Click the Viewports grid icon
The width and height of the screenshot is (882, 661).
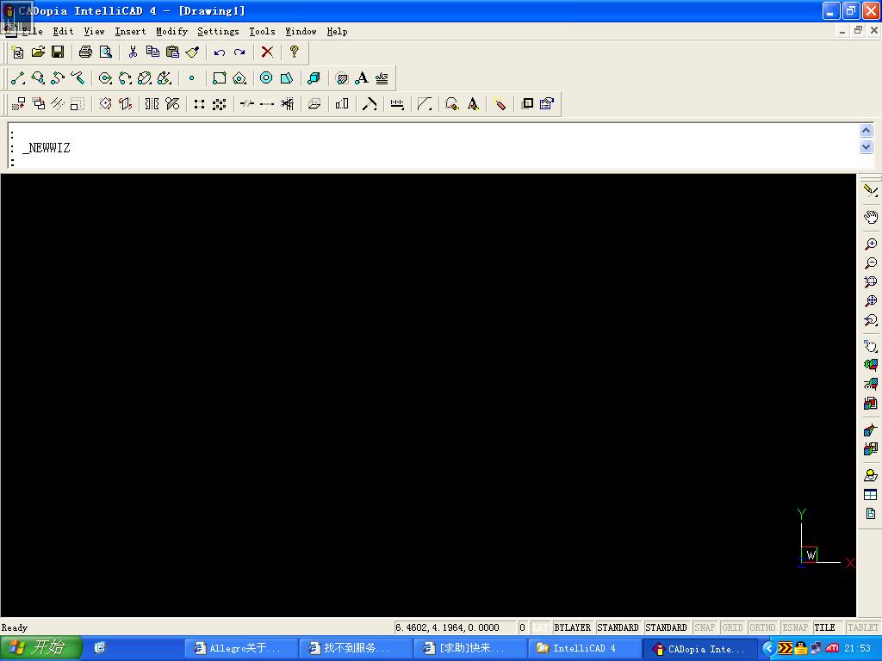[870, 495]
